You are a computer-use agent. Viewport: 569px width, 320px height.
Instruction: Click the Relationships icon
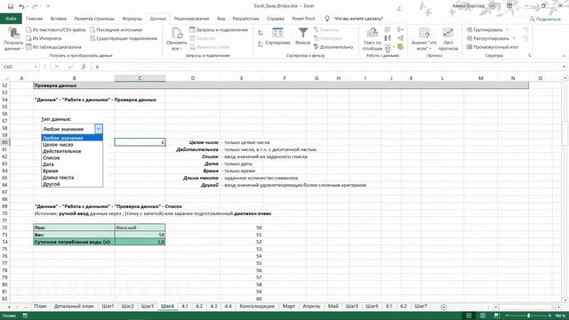401,38
